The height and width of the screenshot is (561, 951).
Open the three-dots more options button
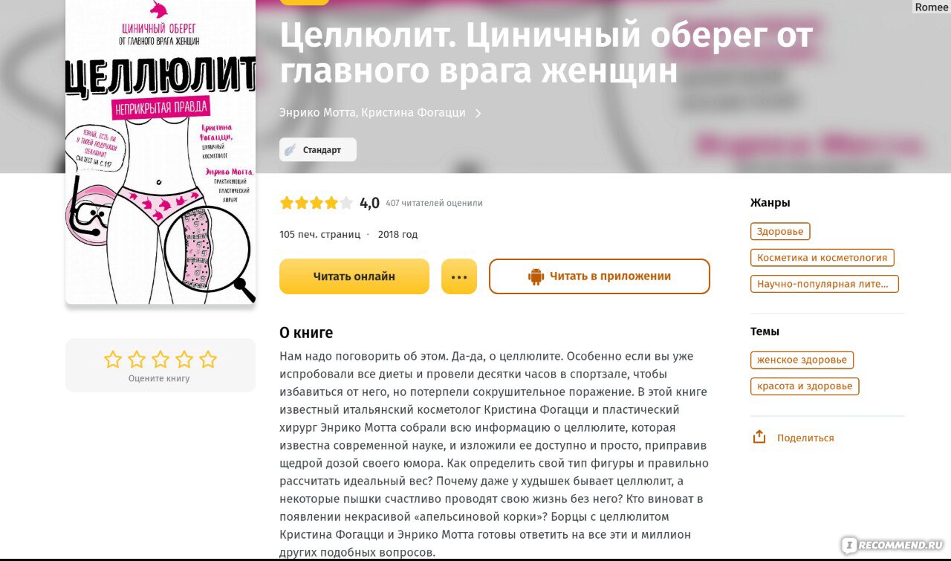(459, 276)
